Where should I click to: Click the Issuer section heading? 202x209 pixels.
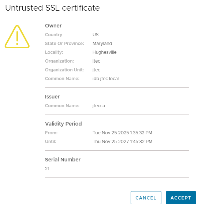pyautogui.click(x=52, y=97)
